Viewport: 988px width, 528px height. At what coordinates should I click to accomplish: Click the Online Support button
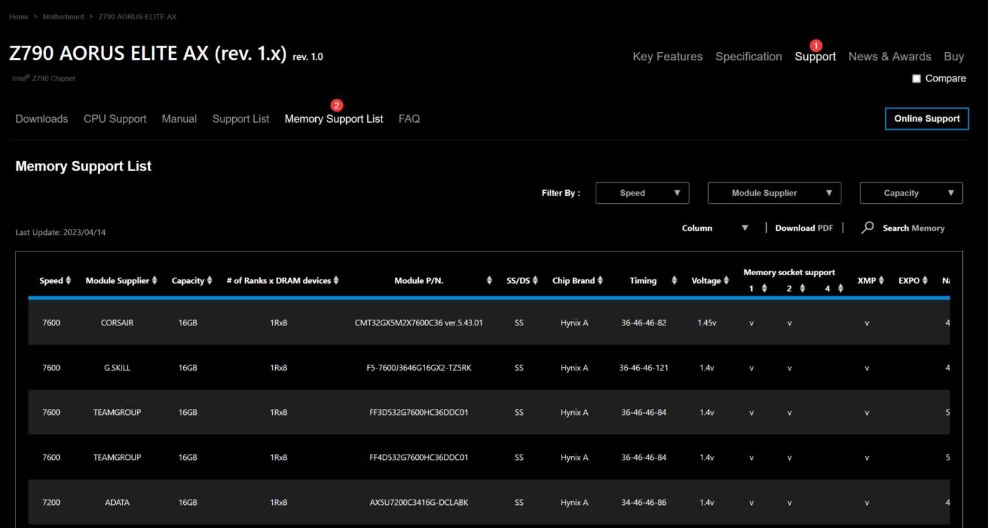pos(926,119)
